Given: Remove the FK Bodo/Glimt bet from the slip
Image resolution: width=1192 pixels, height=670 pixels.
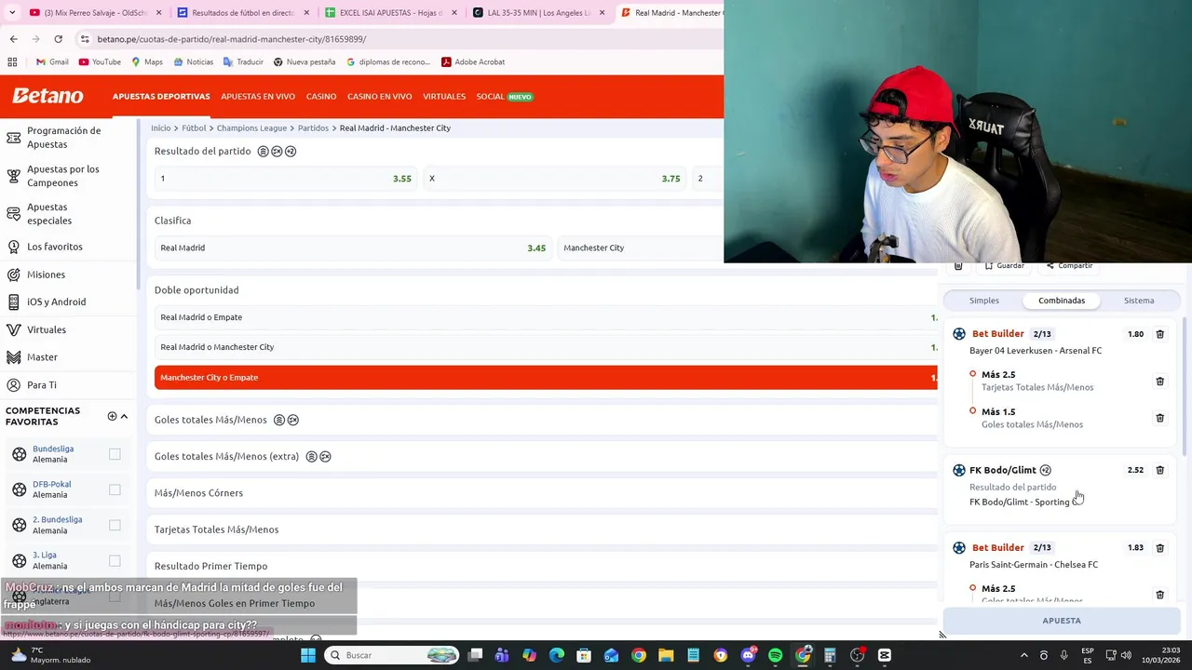Looking at the screenshot, I should (x=1159, y=470).
